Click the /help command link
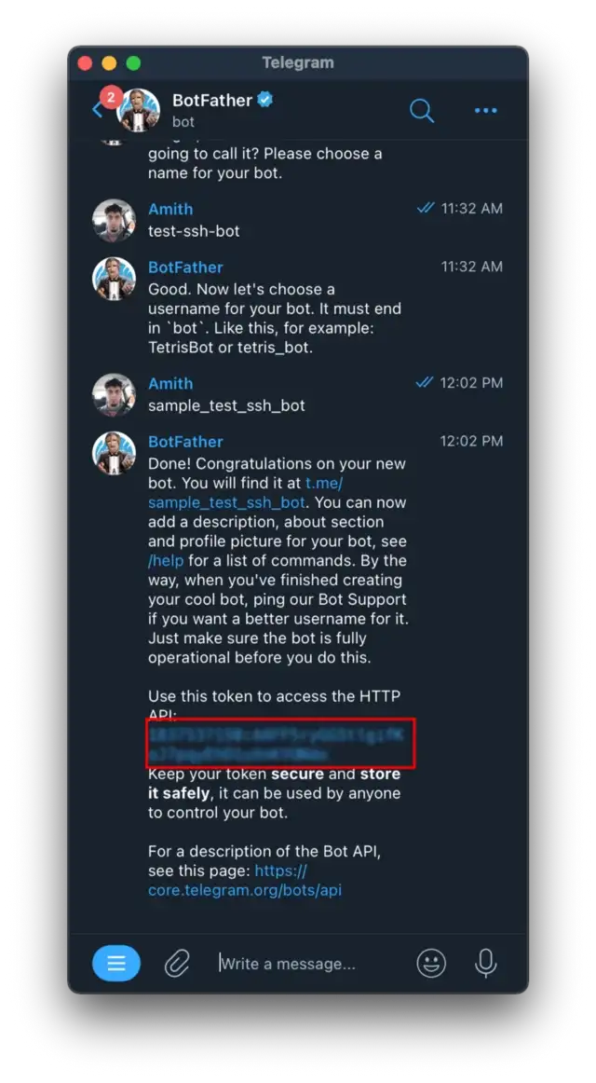 (x=166, y=560)
